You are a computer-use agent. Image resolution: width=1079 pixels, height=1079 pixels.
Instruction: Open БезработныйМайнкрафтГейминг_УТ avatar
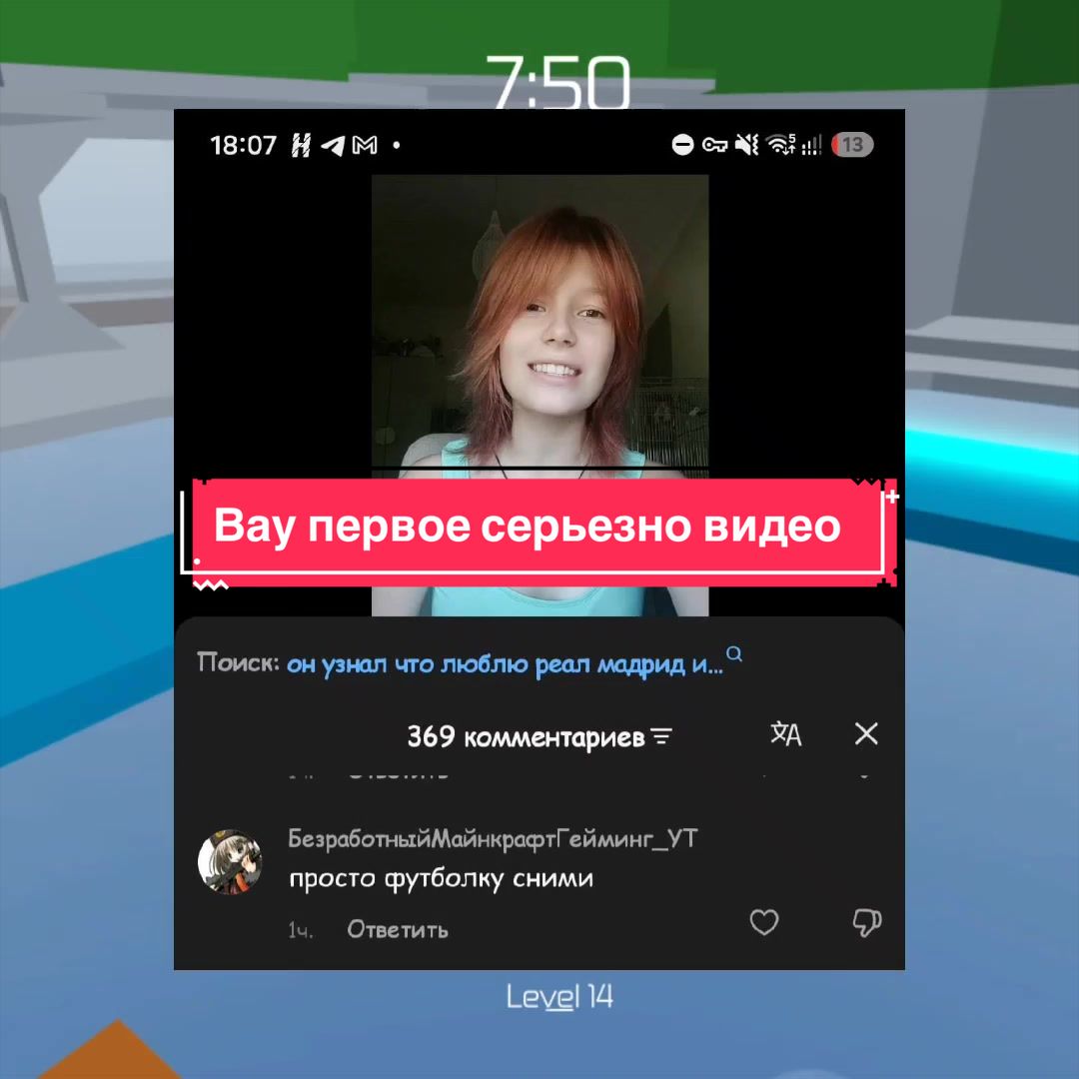click(x=230, y=861)
